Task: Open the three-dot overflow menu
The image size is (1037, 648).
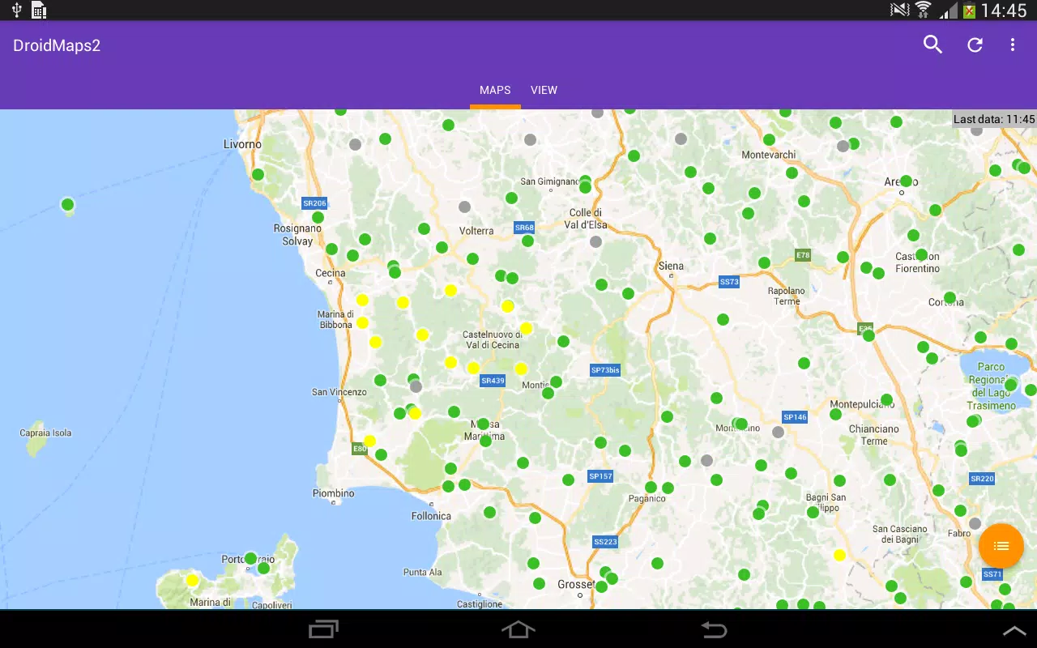Action: pyautogui.click(x=1013, y=45)
